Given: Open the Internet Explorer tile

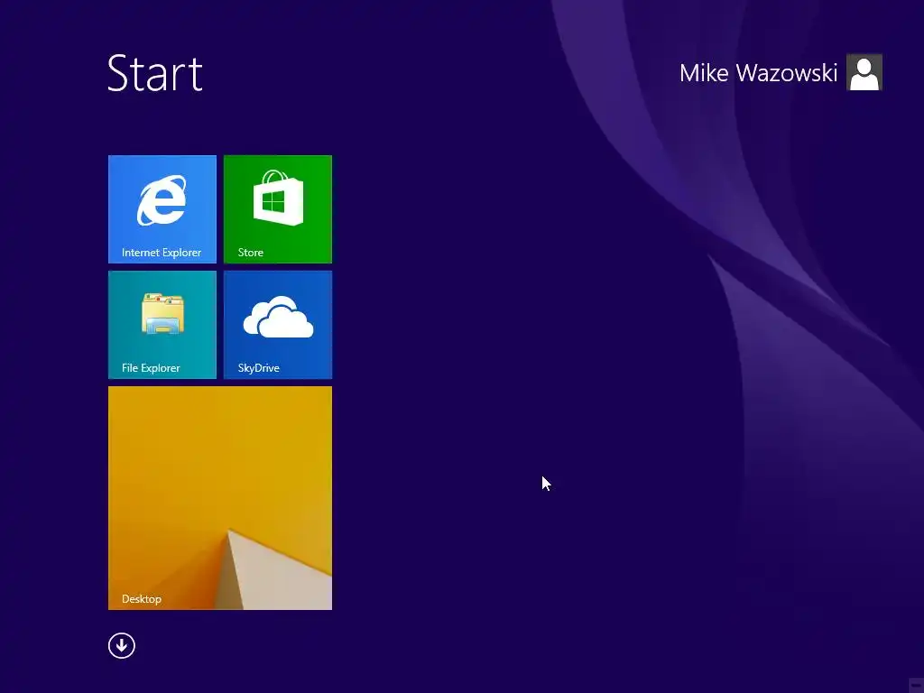Looking at the screenshot, I should [162, 209].
